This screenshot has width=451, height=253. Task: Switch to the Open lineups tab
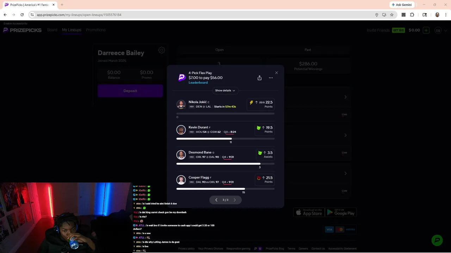click(x=220, y=50)
